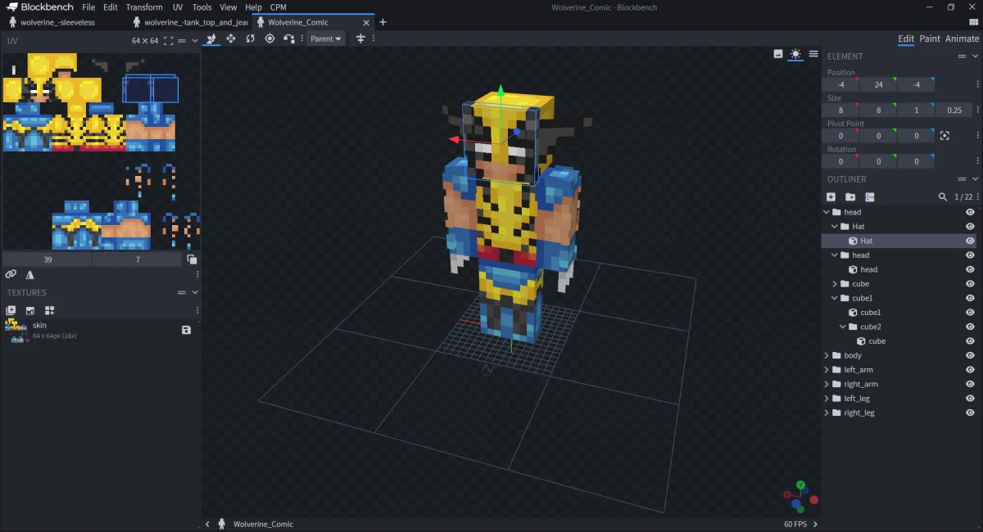Collapse the Hat group
Viewport: 983px width, 532px height.
coord(835,227)
